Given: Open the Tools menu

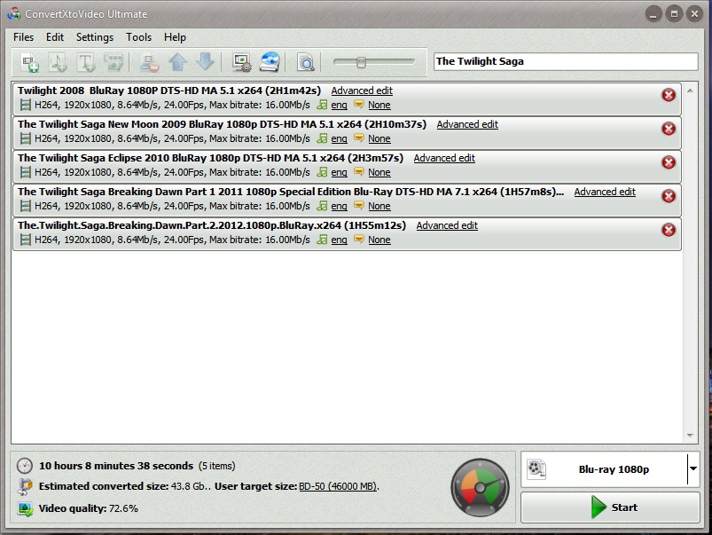Looking at the screenshot, I should coord(139,37).
